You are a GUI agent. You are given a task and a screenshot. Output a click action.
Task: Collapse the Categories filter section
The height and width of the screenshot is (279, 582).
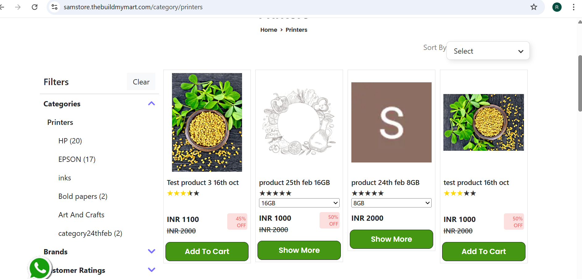151,104
